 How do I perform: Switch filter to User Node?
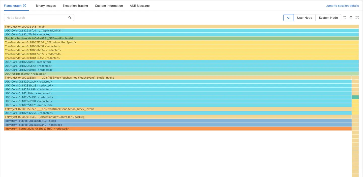pos(305,18)
